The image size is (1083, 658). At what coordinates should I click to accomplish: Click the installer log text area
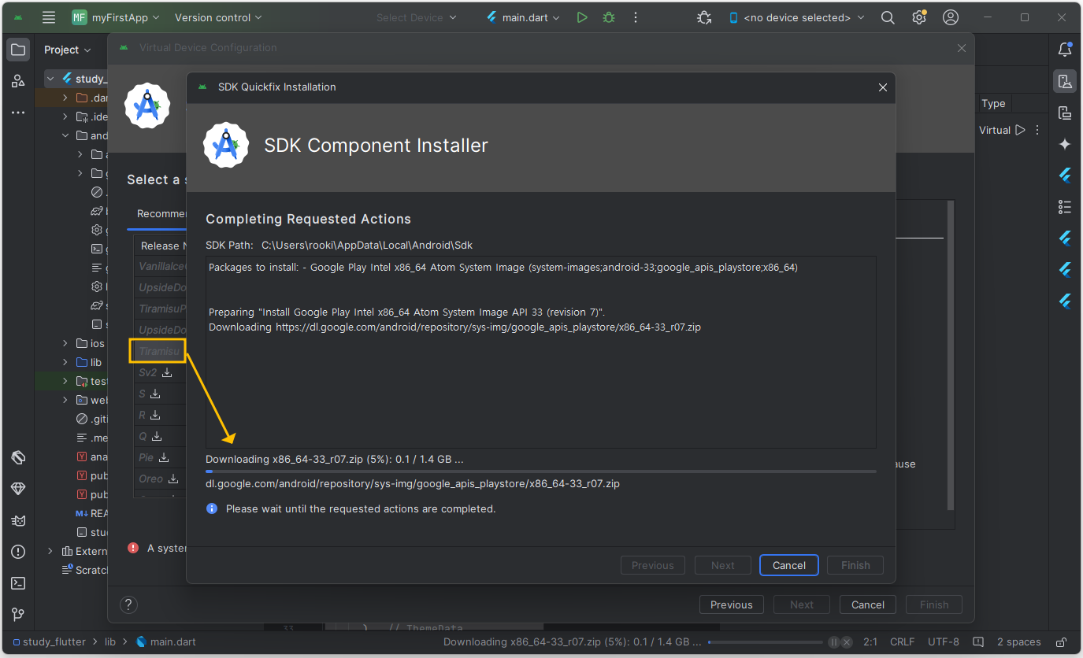(541, 352)
